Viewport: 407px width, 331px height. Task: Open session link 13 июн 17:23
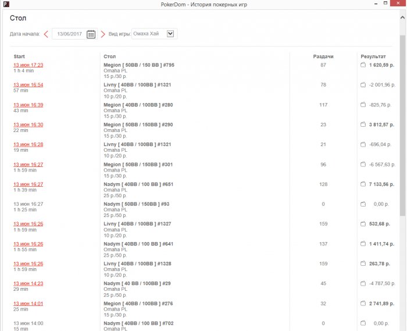click(x=28, y=65)
